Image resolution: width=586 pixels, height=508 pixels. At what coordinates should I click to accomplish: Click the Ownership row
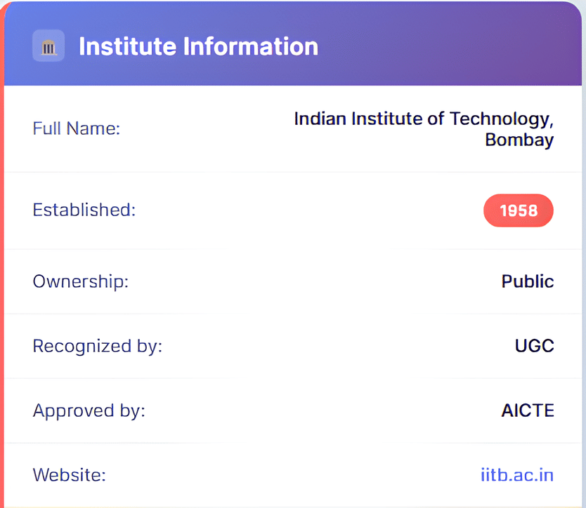pyautogui.click(x=295, y=281)
